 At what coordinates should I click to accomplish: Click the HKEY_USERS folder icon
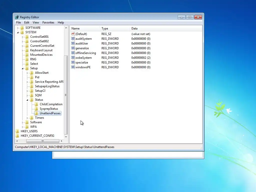pyautogui.click(x=17, y=131)
